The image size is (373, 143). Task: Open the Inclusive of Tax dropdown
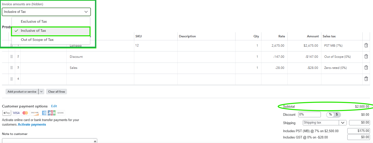46,12
